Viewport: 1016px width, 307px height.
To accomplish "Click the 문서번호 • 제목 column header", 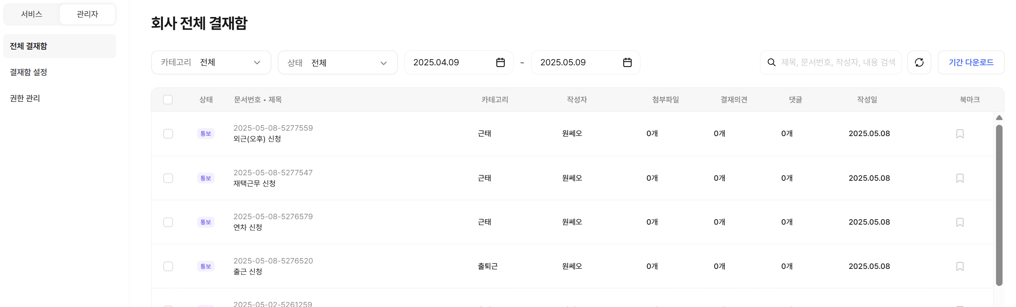I will point(257,99).
